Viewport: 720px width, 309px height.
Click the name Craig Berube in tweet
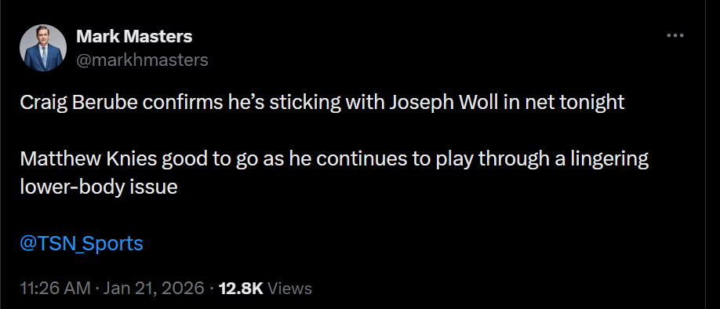(x=78, y=104)
